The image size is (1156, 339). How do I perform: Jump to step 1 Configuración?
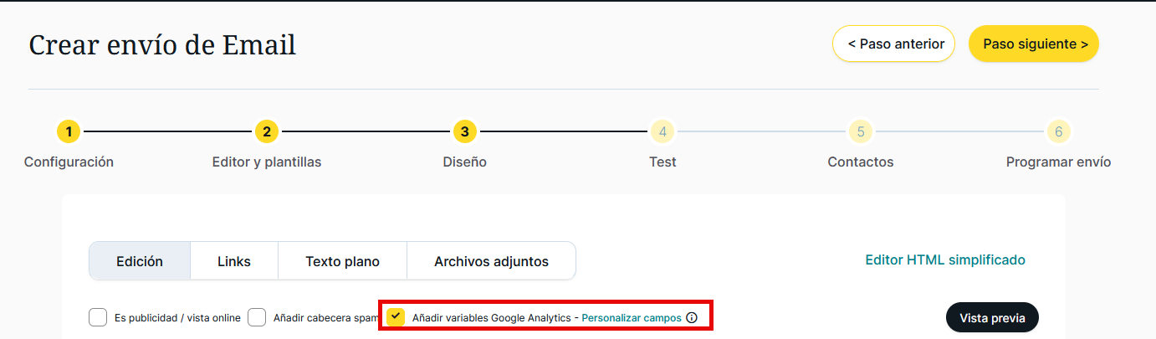[69, 131]
